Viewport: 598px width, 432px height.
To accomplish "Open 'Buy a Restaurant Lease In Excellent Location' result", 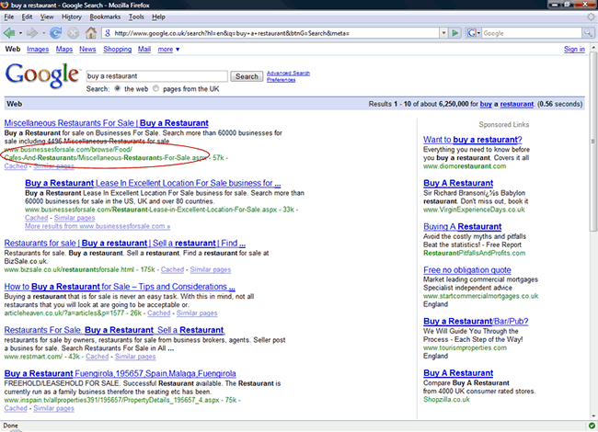I will [x=153, y=183].
